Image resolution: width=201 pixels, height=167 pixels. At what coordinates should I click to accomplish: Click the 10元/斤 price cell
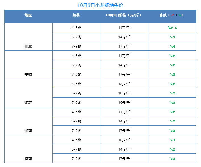124,140
